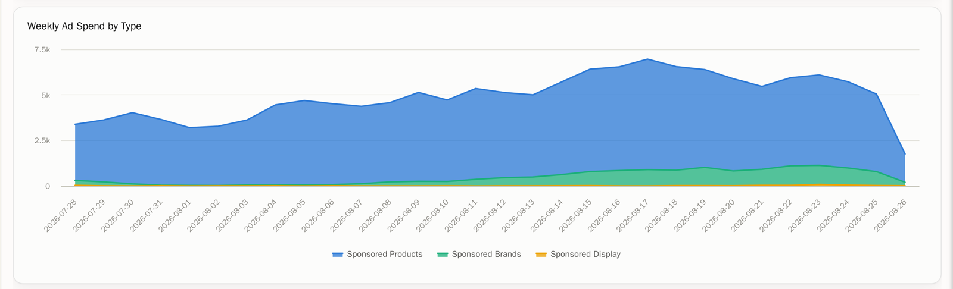The width and height of the screenshot is (953, 289).
Task: Click the Sponsored Brands line point at 2026-08-23
Action: click(819, 165)
